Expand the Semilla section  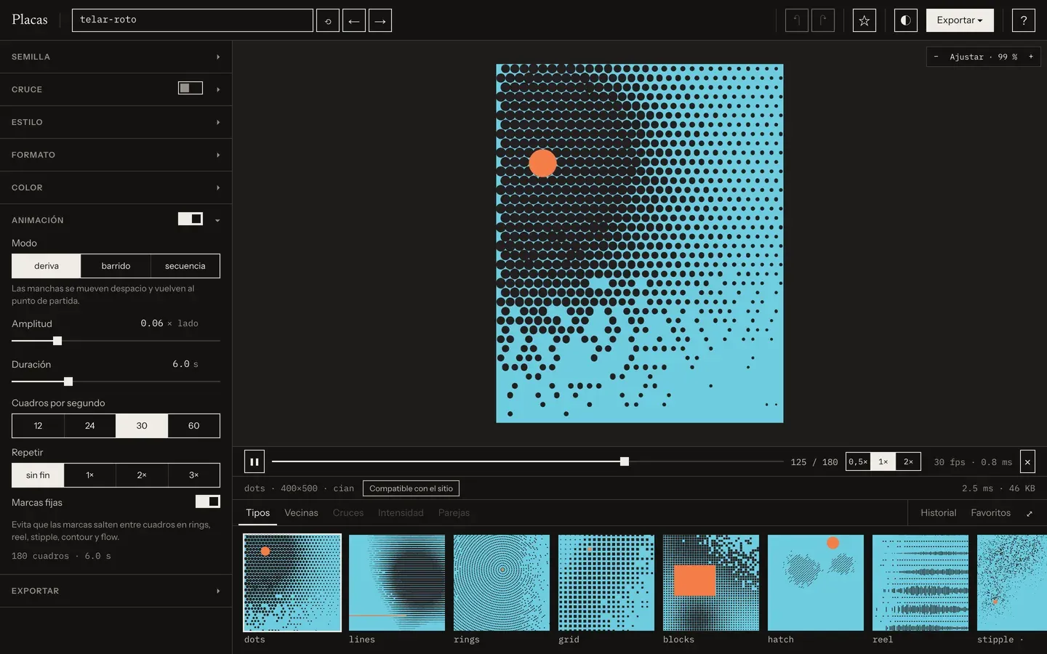(116, 57)
